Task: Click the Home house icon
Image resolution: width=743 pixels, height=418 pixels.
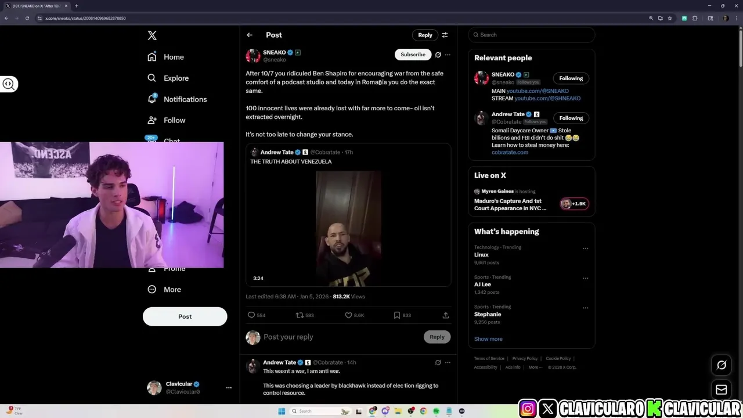Action: (152, 57)
